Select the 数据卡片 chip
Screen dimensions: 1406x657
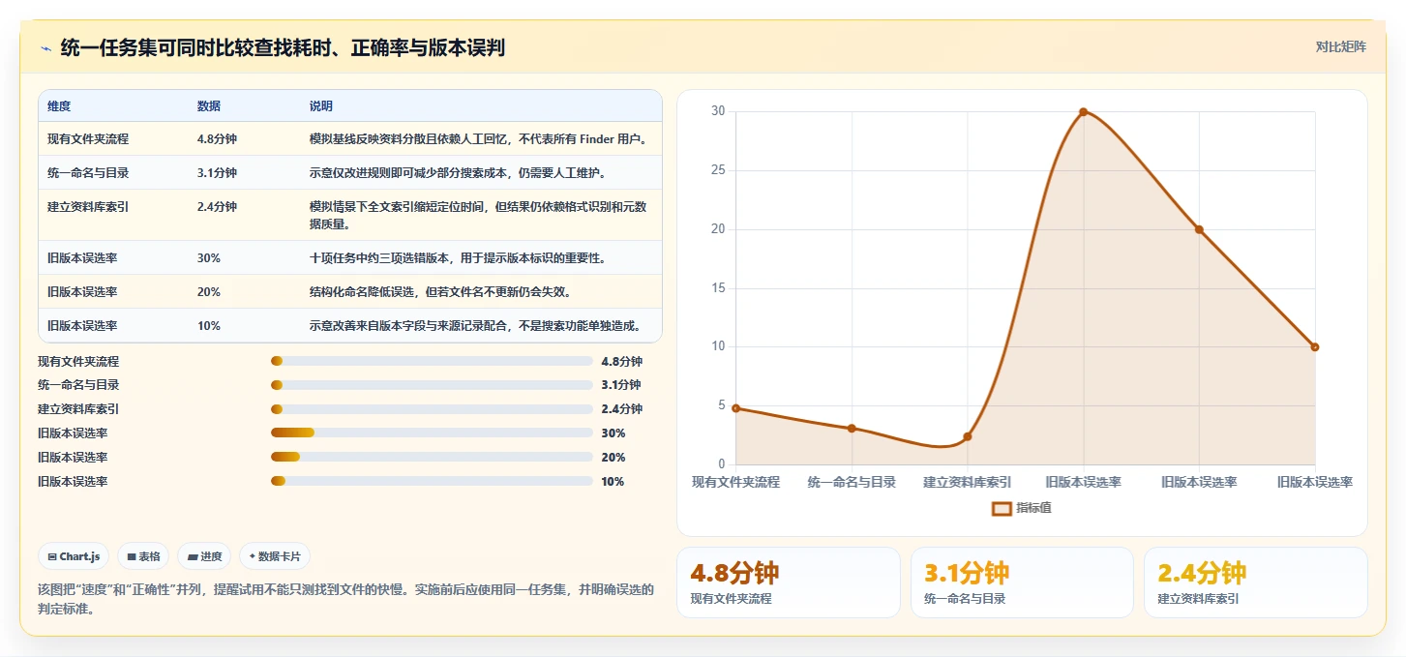(275, 556)
